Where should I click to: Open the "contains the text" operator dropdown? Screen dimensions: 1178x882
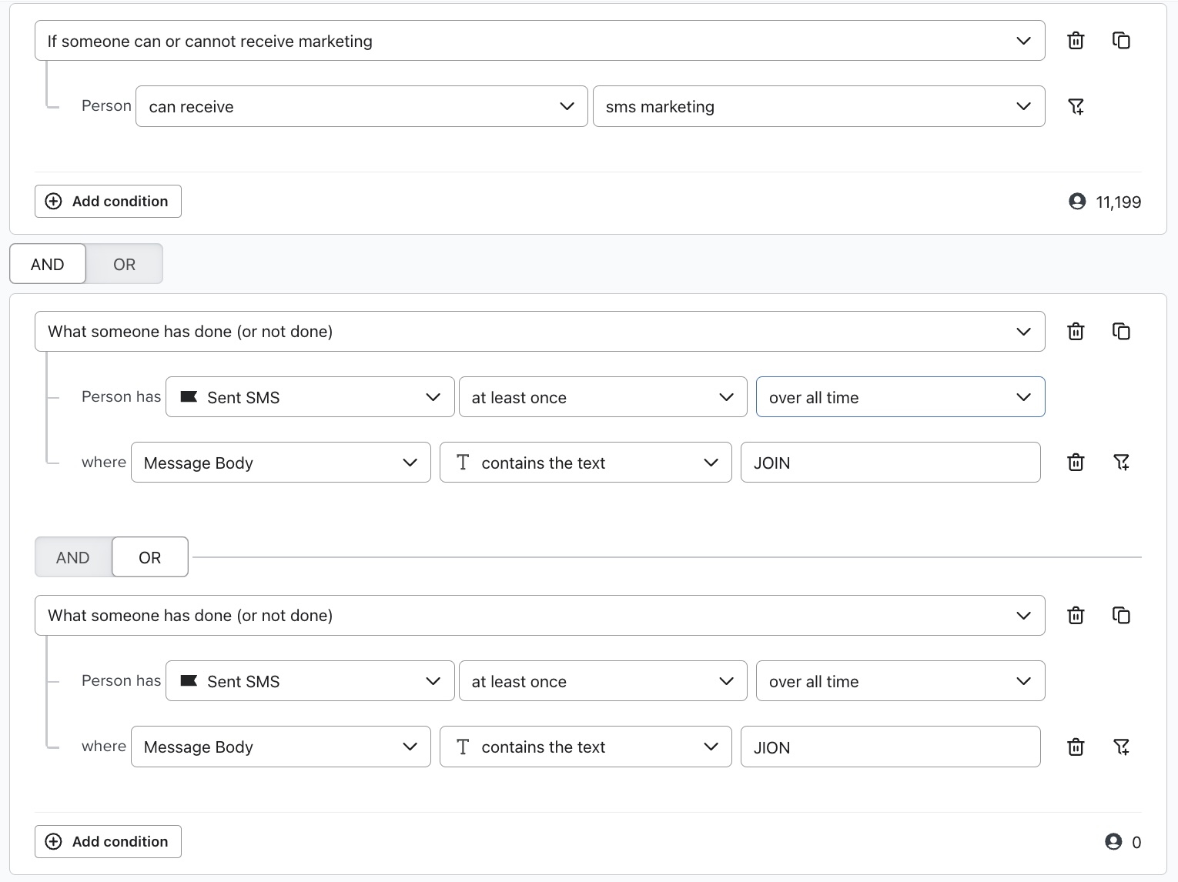[x=585, y=462]
